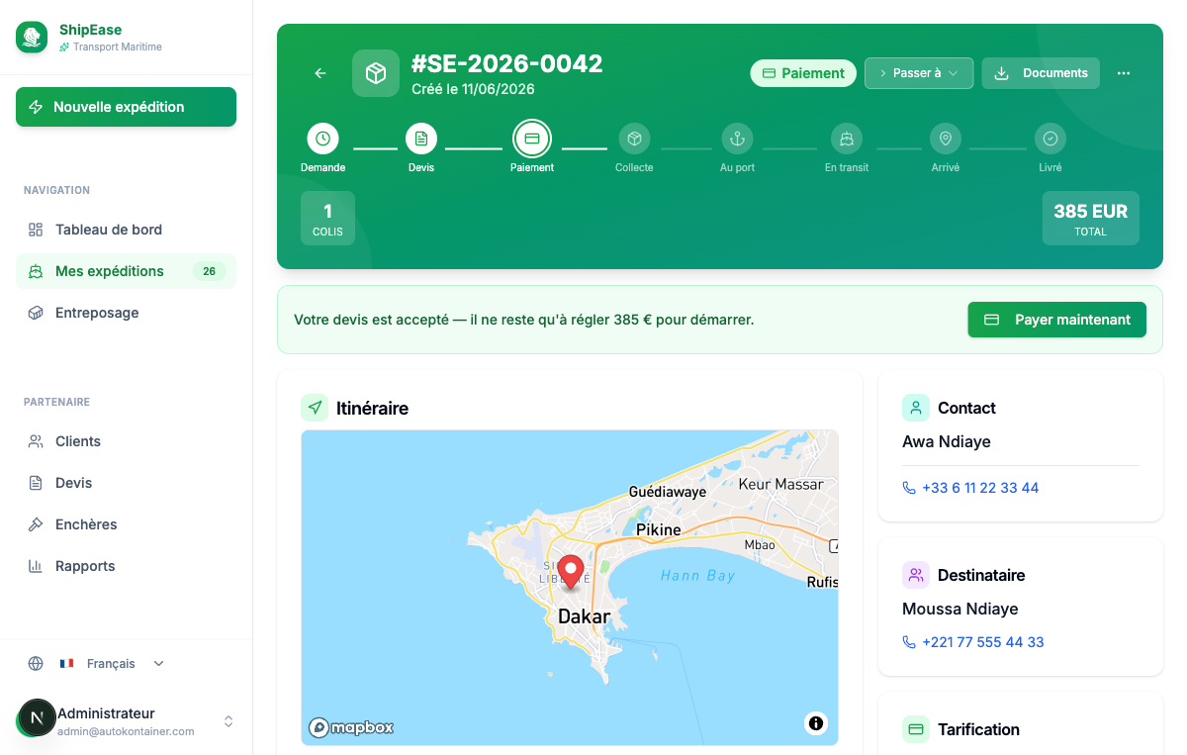Click the recipient name Moussa Ndiaye
Screen dimensions: 1187x755
960,609
